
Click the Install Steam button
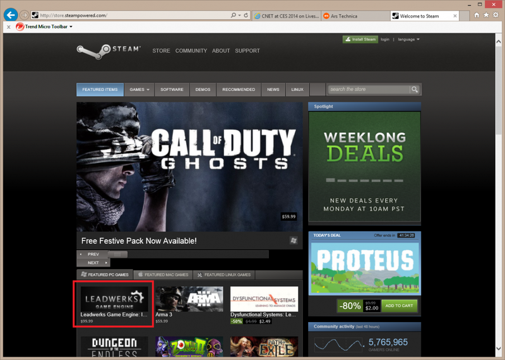[x=360, y=39]
